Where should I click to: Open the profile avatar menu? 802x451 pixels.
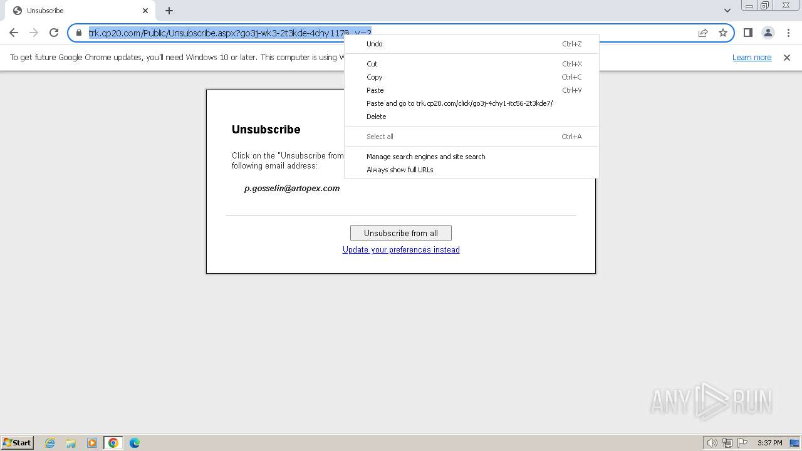click(x=768, y=33)
